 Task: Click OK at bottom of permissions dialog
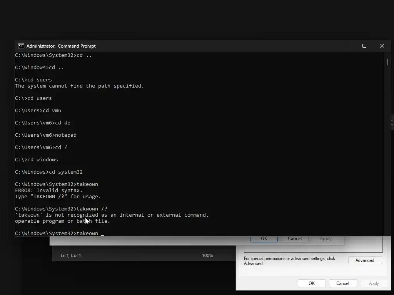(x=312, y=283)
